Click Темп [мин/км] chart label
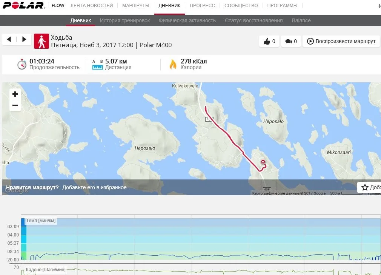This screenshot has height=275, width=381. tap(41, 221)
